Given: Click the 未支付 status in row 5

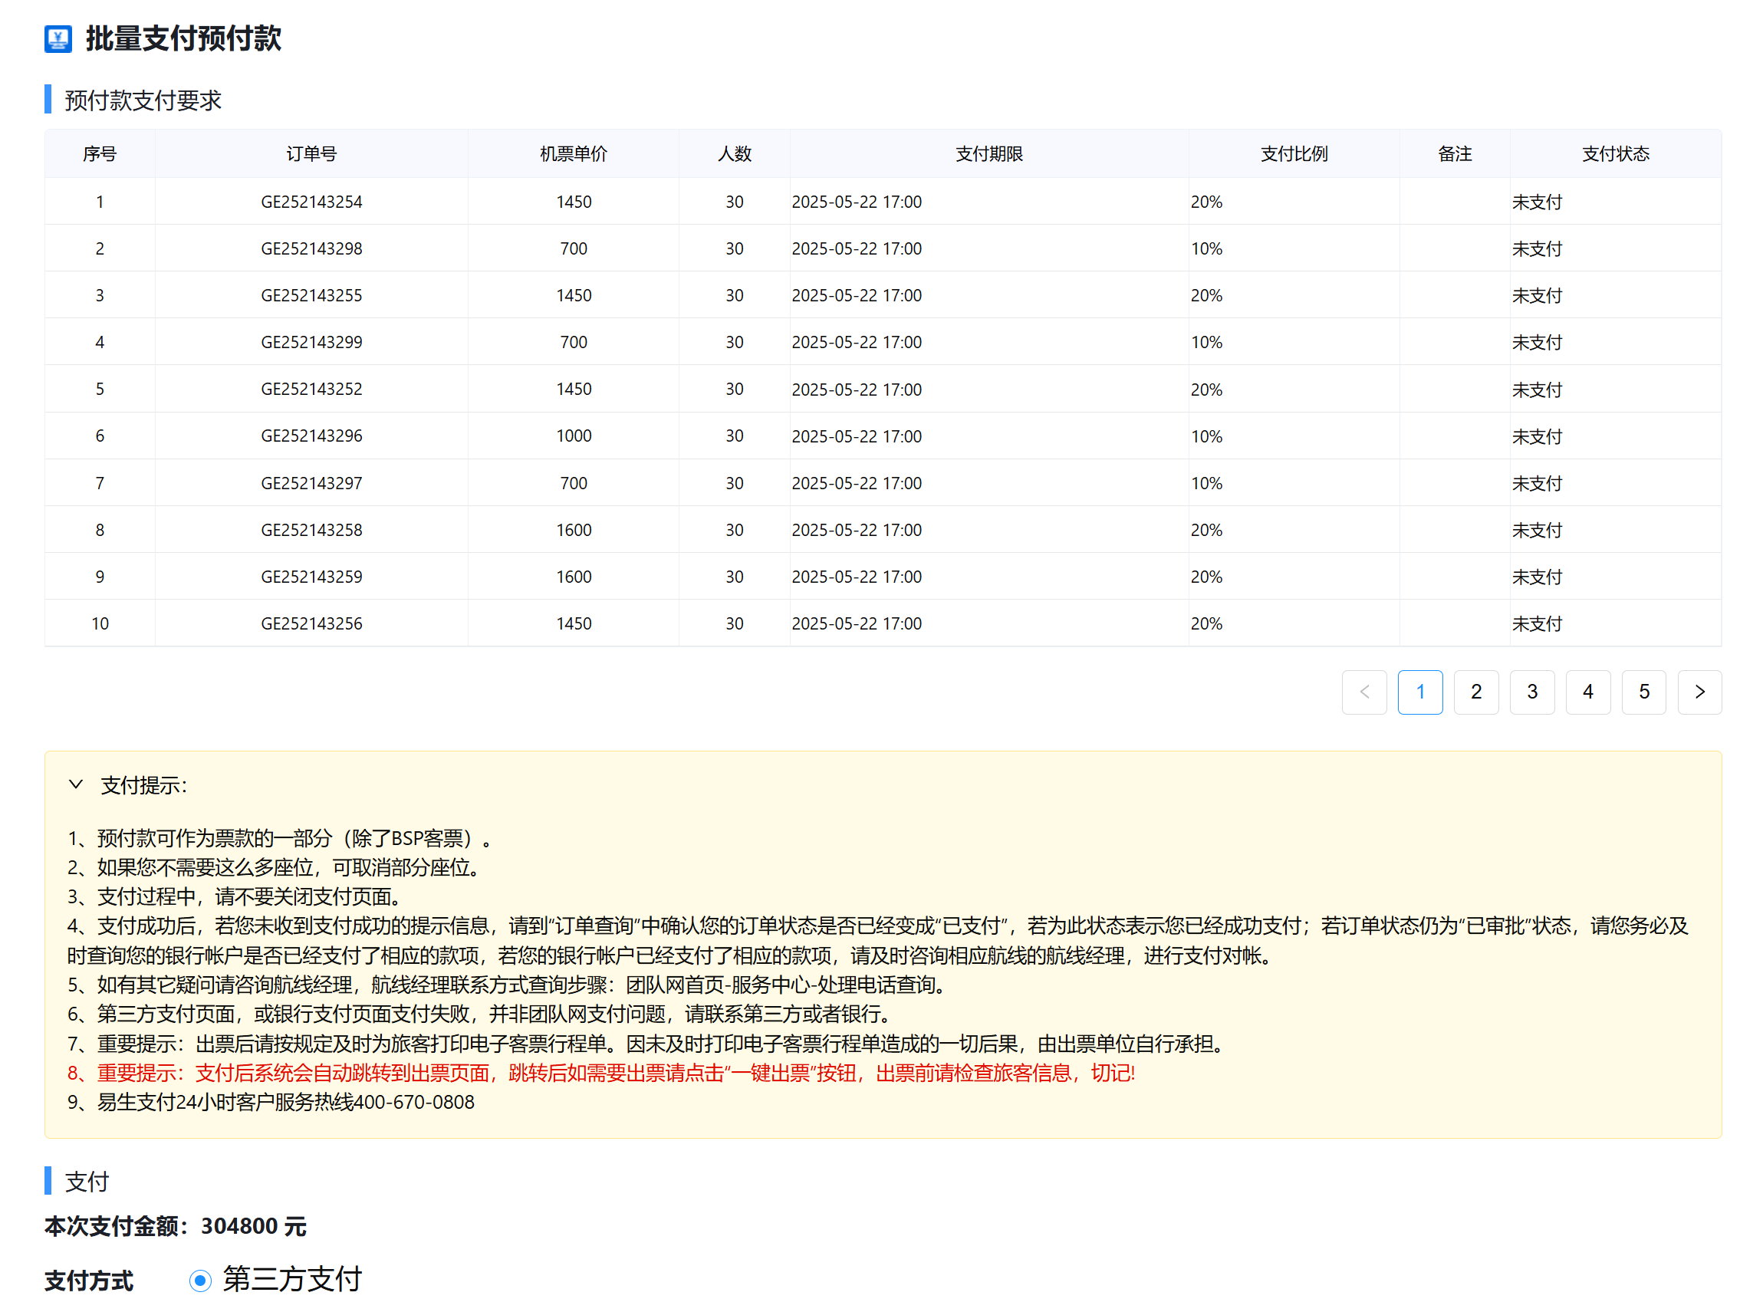Looking at the screenshot, I should (1537, 390).
